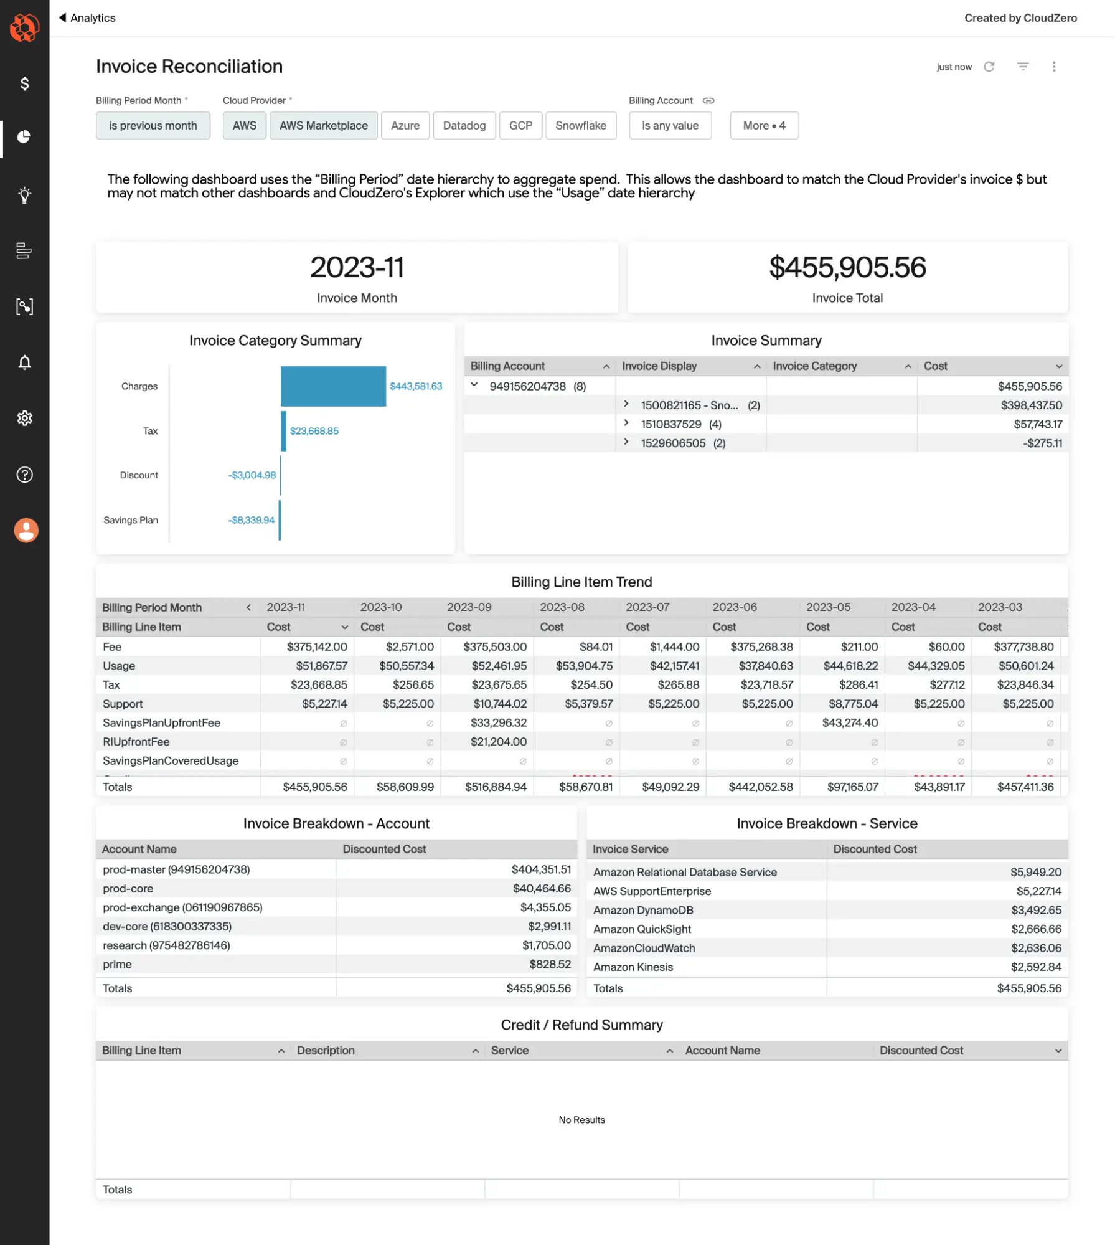Screen dimensions: 1115x1245
Task: Open the stacked bars dimensions icon
Action: pyautogui.click(x=24, y=250)
